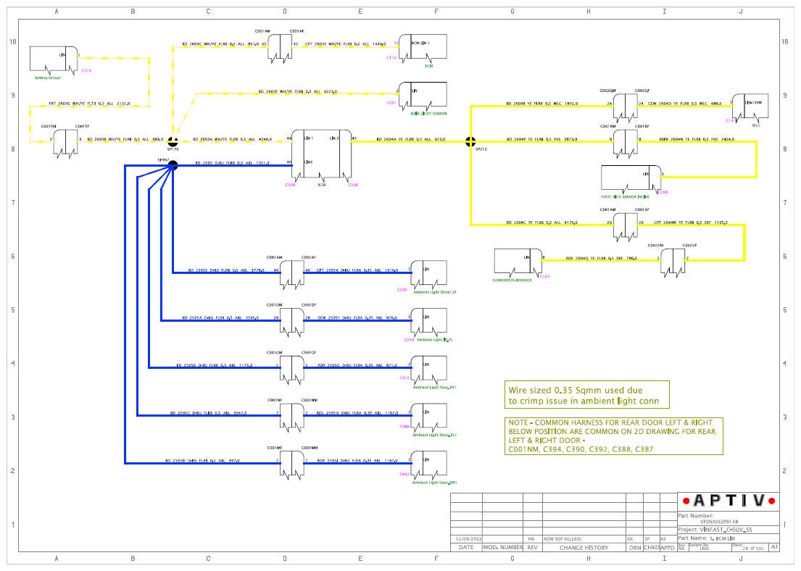Viewport: 801px width, 571px height.
Task: Click connector reference C110
Action: tap(391, 58)
